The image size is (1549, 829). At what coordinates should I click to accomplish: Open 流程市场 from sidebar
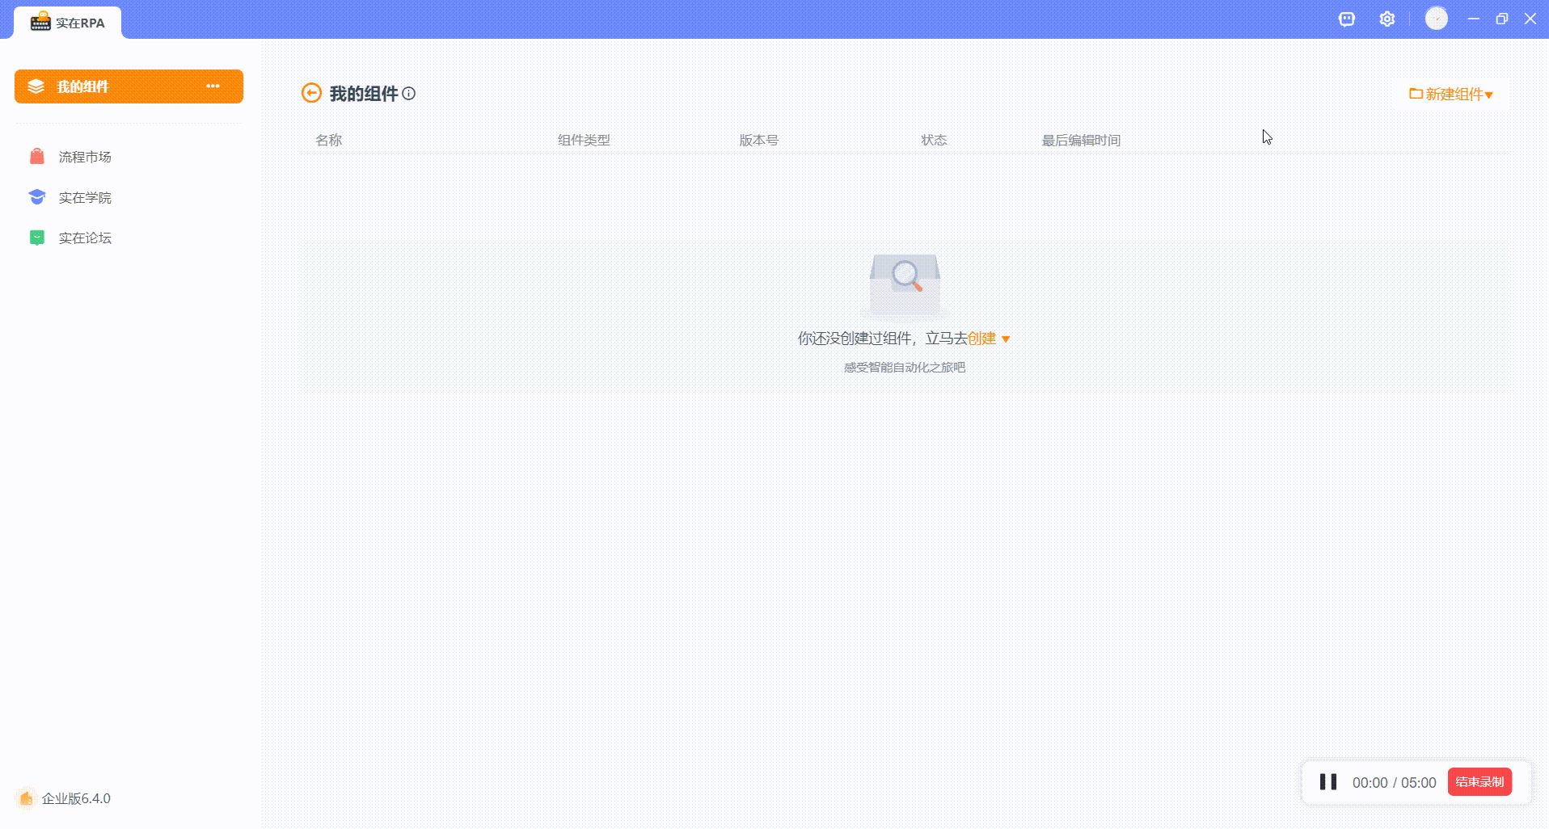(85, 157)
